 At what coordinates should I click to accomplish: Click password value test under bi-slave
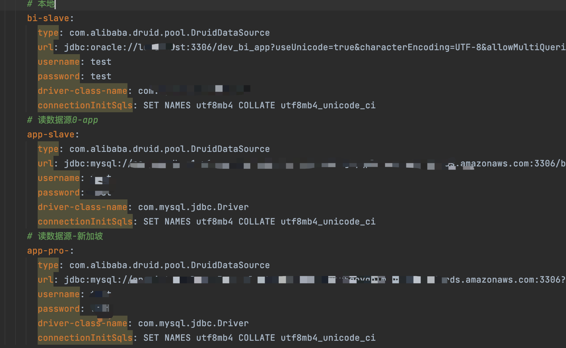coord(101,76)
